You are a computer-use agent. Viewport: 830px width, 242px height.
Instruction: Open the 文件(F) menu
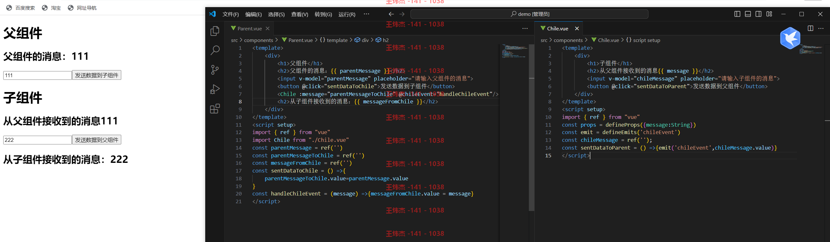[x=231, y=14]
